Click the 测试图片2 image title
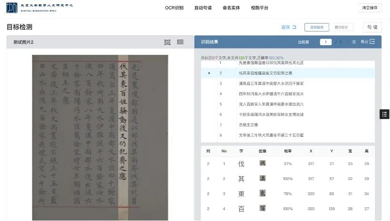This screenshot has height=221, width=390. coord(23,42)
